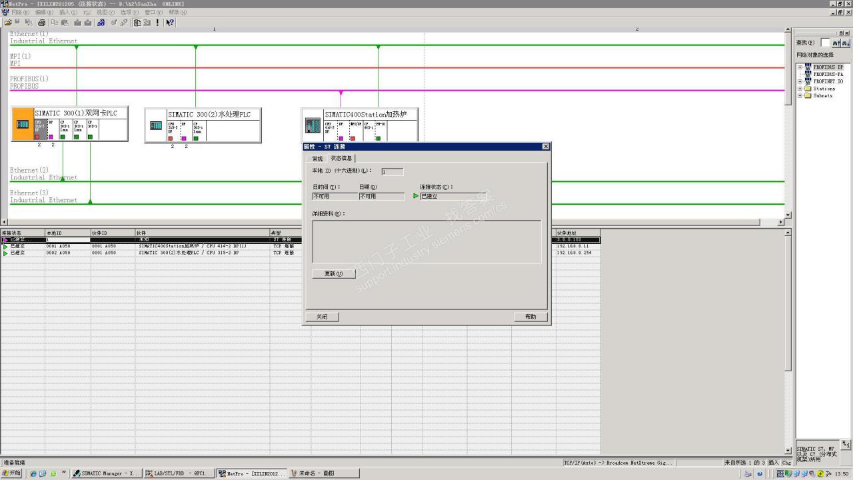Open the 插入 menu
The width and height of the screenshot is (853, 480).
[68, 12]
